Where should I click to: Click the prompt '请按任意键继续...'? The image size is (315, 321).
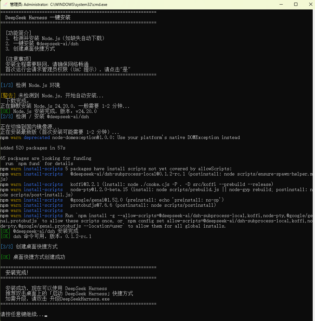[x=22, y=314]
